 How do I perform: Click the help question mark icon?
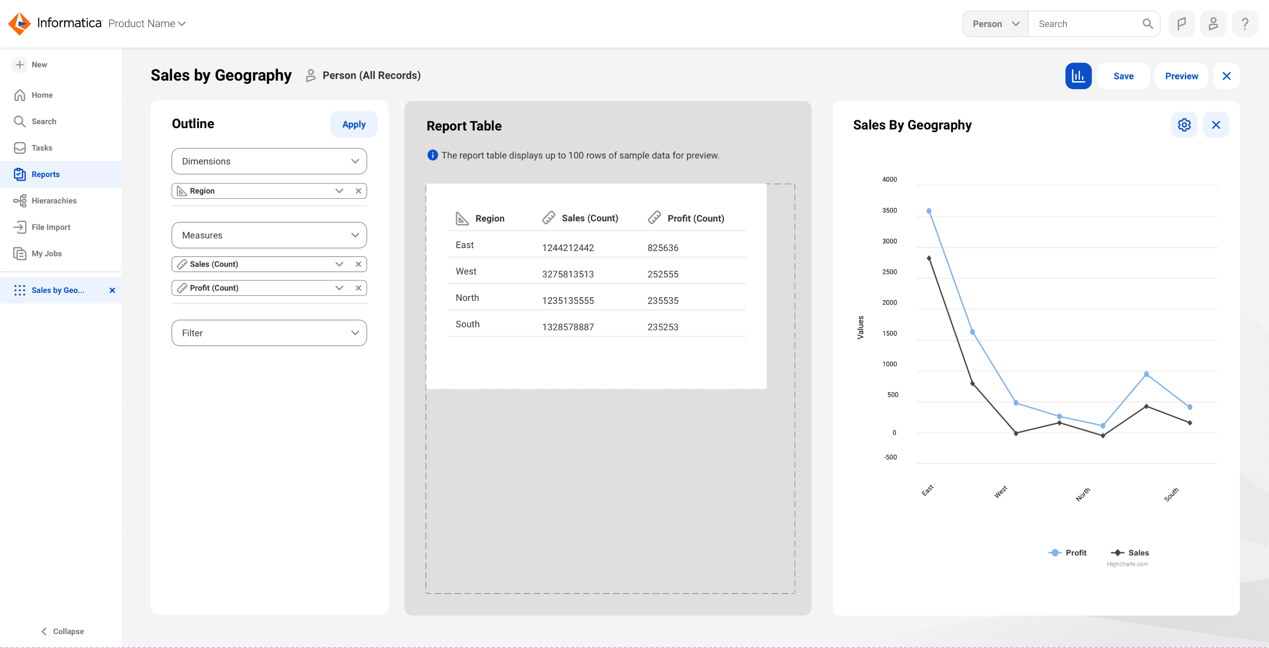click(x=1244, y=24)
